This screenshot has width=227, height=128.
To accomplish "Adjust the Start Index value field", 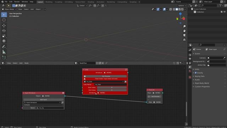I will click(x=112, y=87).
